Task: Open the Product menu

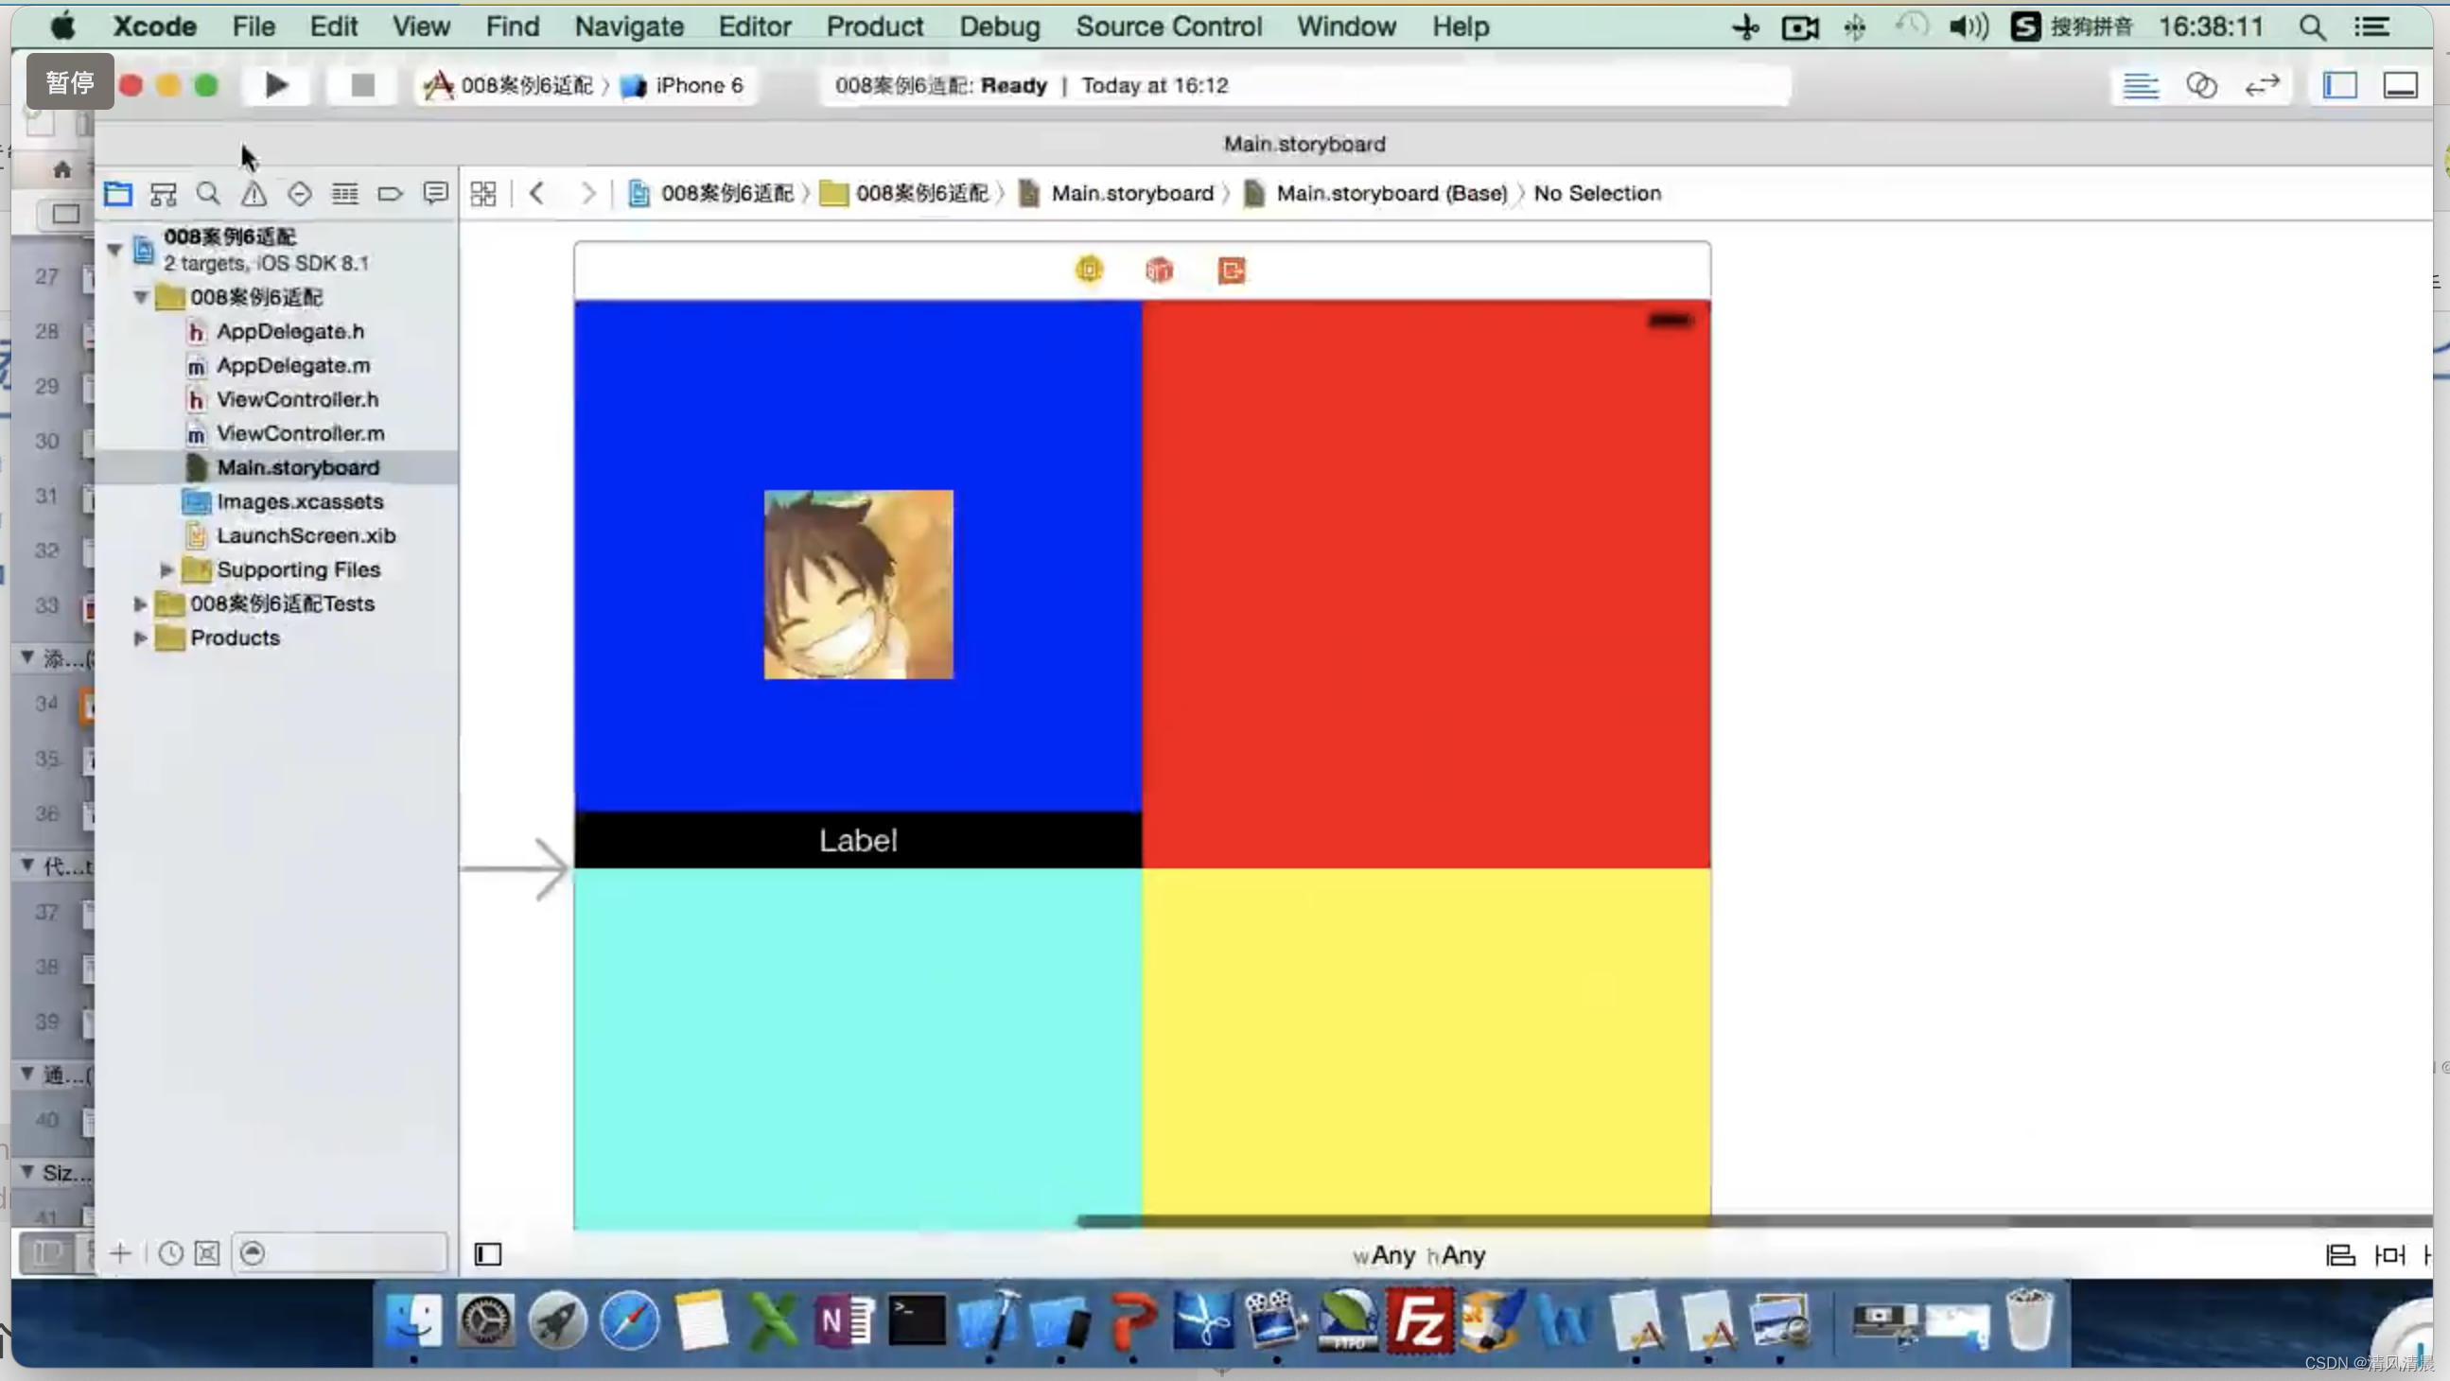Action: point(874,26)
